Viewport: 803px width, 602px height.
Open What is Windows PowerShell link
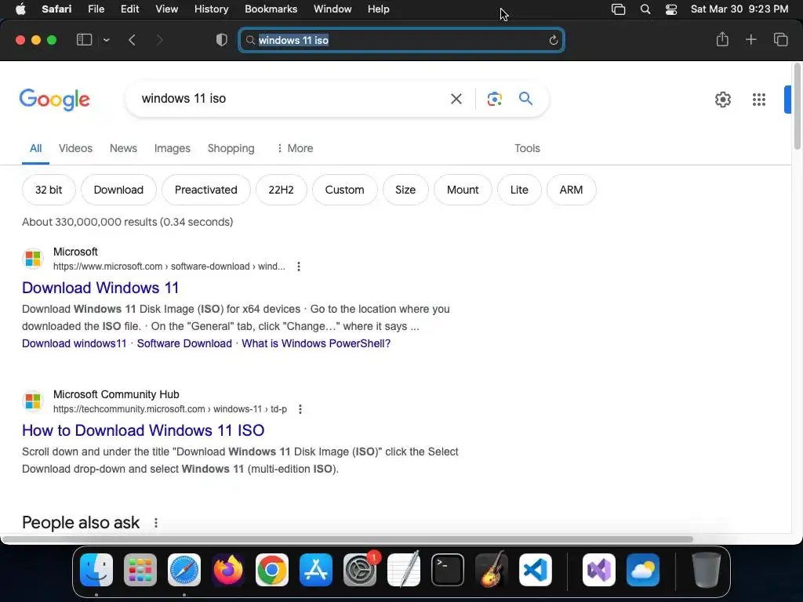[316, 343]
